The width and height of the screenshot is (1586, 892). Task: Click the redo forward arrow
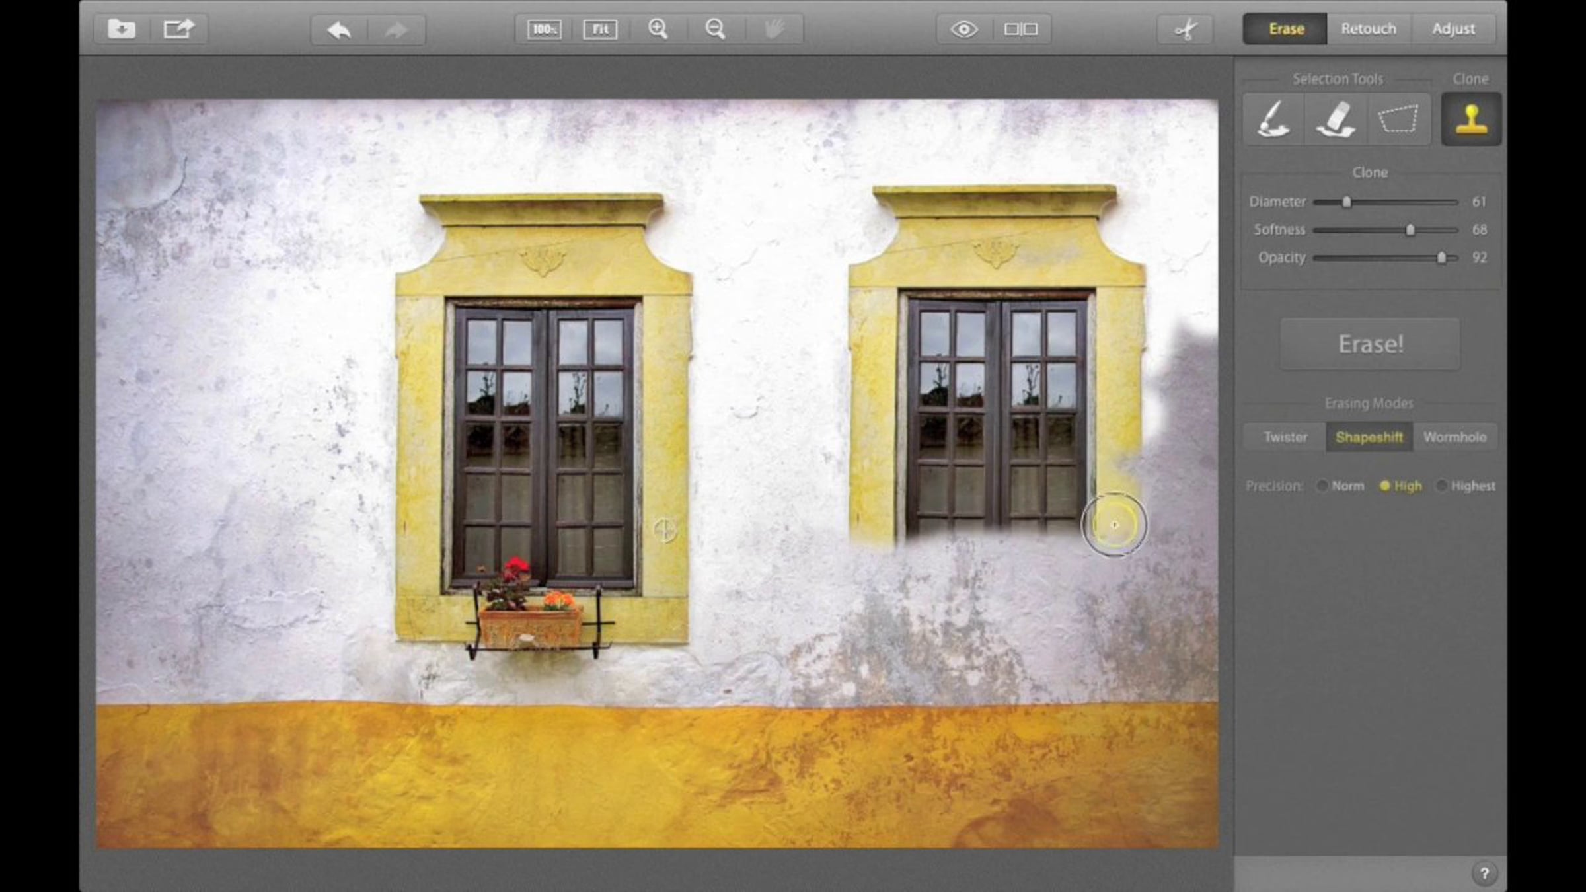coord(396,30)
